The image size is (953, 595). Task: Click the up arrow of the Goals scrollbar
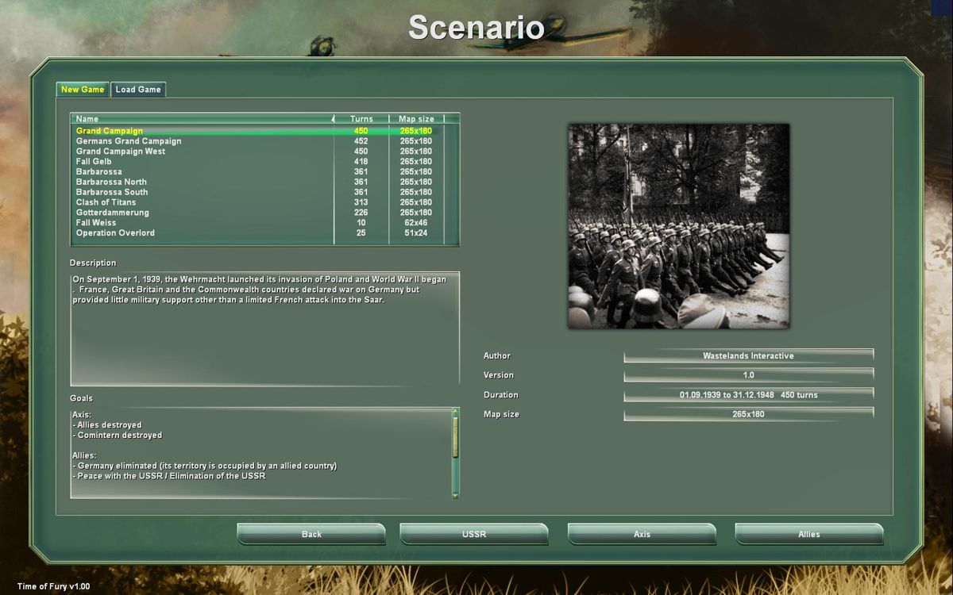tap(455, 410)
